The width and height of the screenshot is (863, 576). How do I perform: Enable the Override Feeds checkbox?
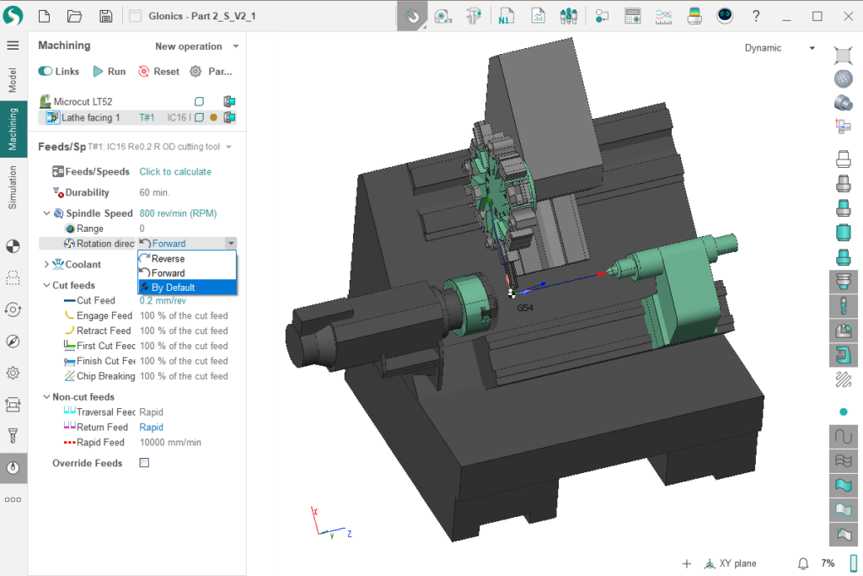(144, 463)
